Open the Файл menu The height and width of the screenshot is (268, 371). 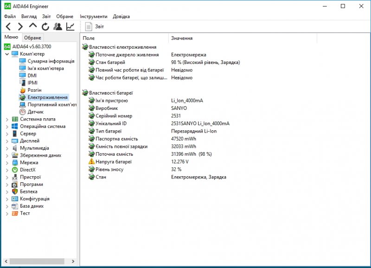click(x=10, y=16)
